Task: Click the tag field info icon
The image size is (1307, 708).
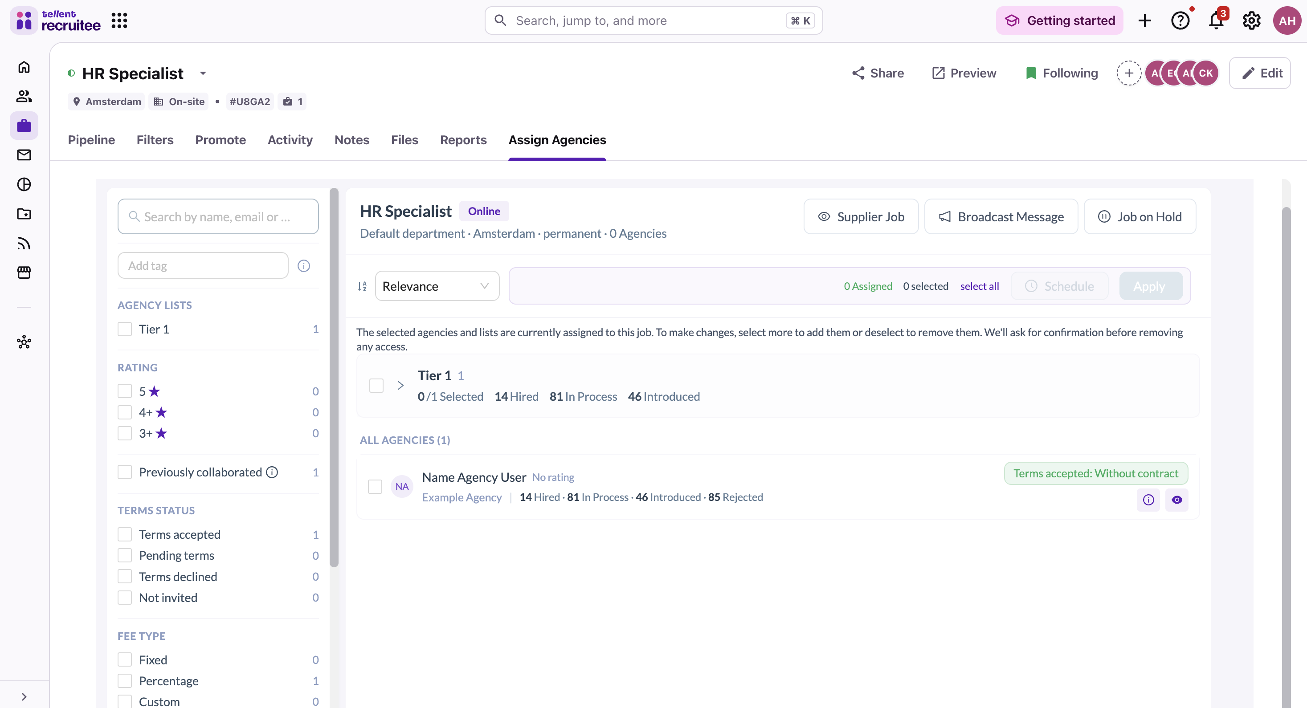Action: click(x=303, y=266)
